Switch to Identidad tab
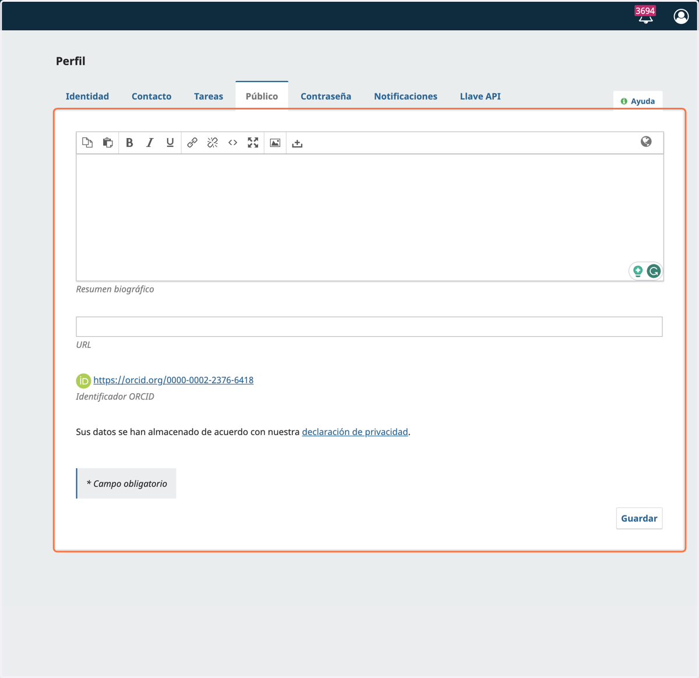Viewport: 699px width, 678px height. point(87,96)
